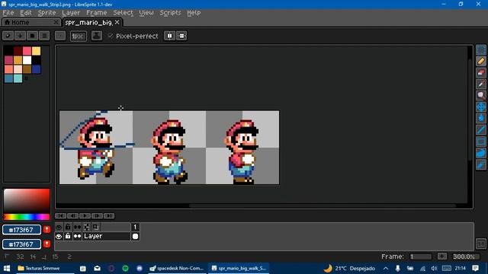Open the Select menu

pyautogui.click(x=123, y=13)
